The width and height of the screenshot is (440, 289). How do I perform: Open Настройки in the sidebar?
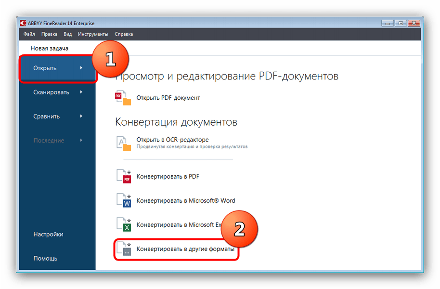48,234
